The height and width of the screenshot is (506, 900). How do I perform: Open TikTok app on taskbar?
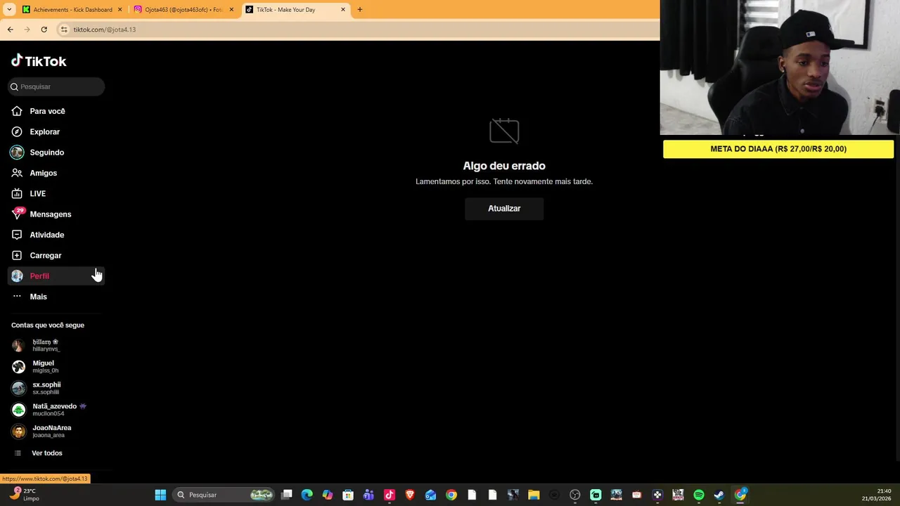point(390,495)
